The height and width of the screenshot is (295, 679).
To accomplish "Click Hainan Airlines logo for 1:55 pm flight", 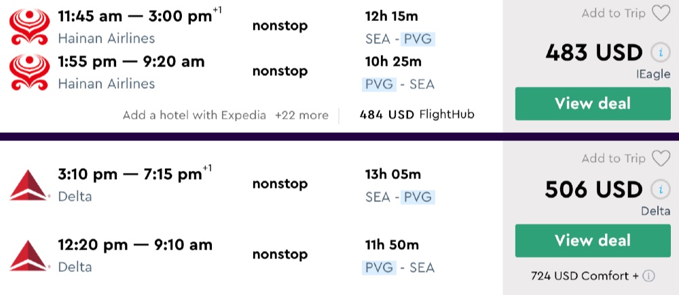I will click(30, 73).
